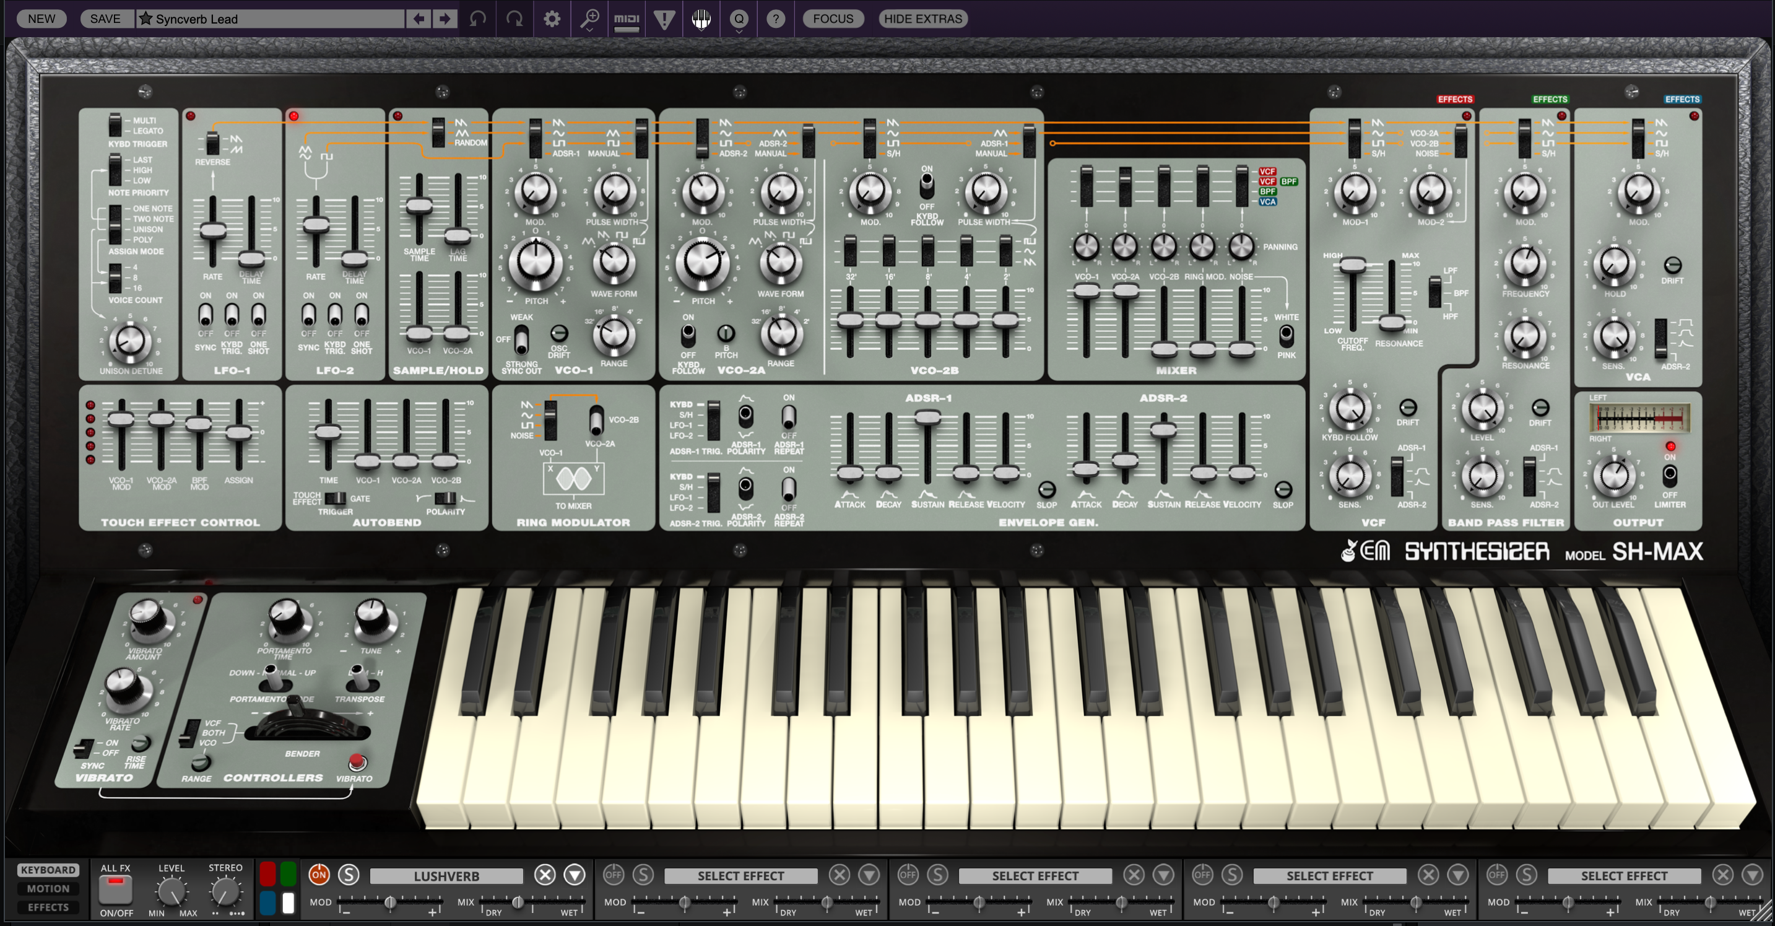
Task: Click the HIDE EXTRAS button
Action: (x=922, y=19)
